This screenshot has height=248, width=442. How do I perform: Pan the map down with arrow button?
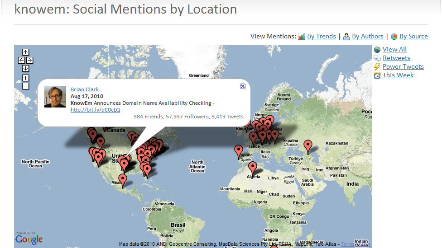tap(25, 68)
